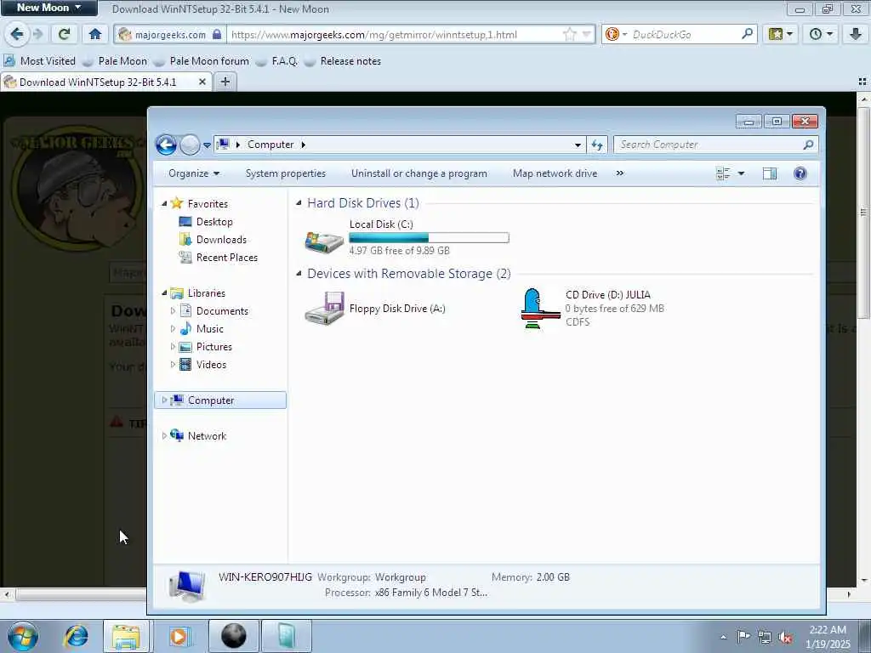Toggle the preview pane button

tap(769, 173)
